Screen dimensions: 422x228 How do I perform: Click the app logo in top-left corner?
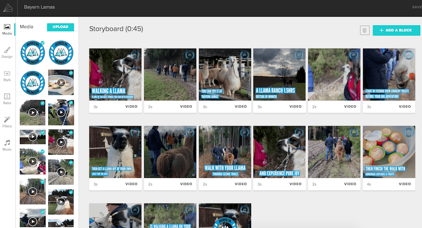pyautogui.click(x=8, y=8)
